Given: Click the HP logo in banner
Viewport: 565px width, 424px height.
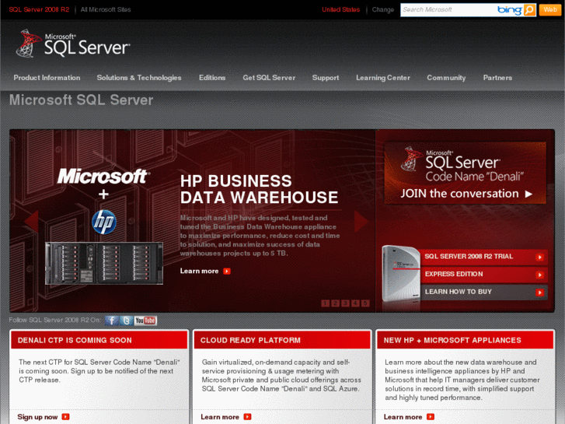Looking at the screenshot, I should click(104, 222).
